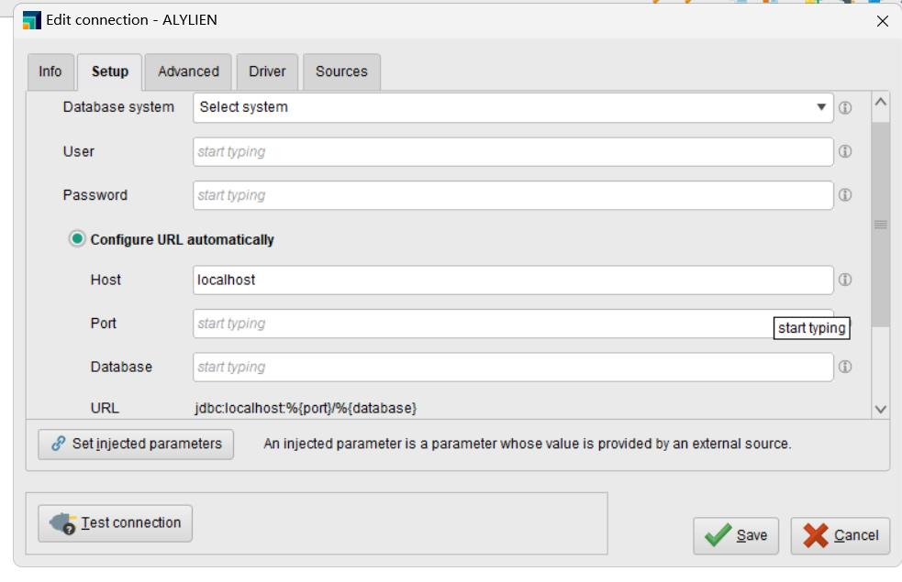Click info icon beside Host field

point(844,280)
